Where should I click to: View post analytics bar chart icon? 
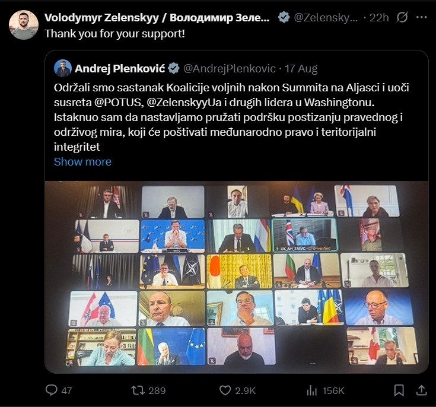(x=311, y=390)
